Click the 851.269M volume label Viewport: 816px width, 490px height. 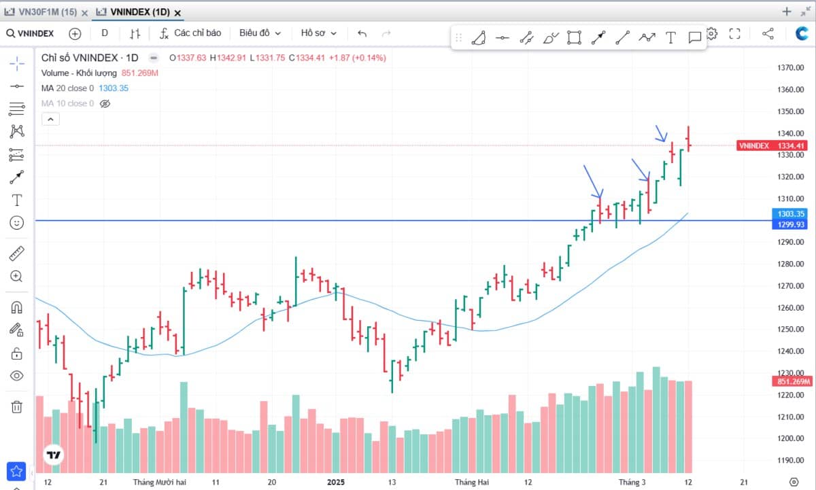[793, 381]
